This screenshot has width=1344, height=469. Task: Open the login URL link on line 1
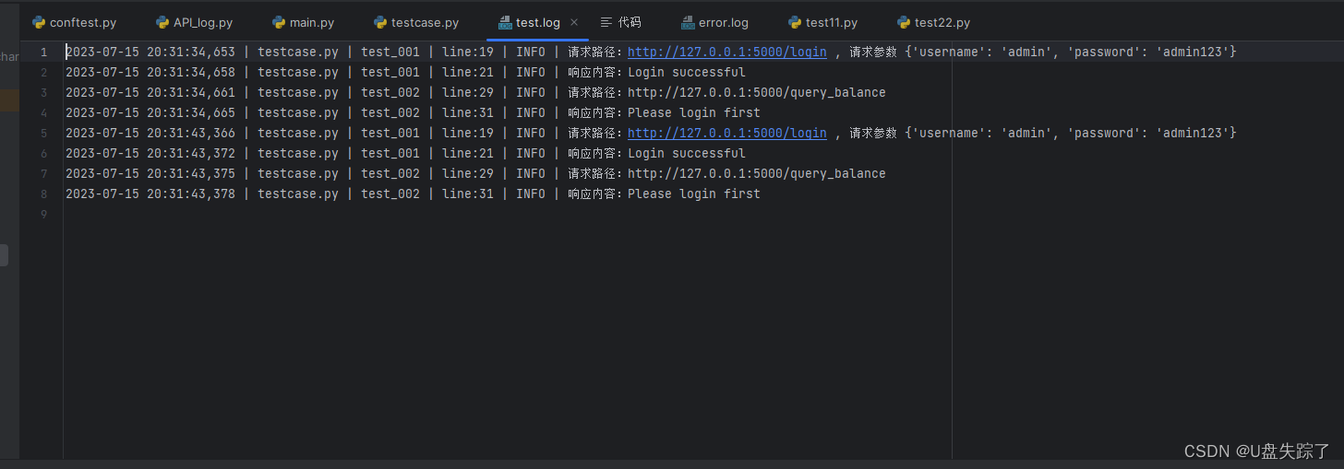point(727,53)
